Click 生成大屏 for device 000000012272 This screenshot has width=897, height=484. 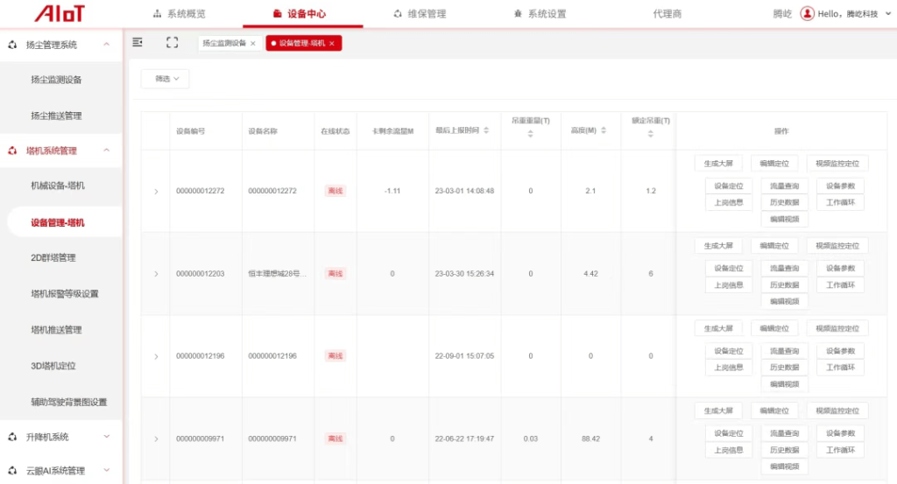click(718, 163)
